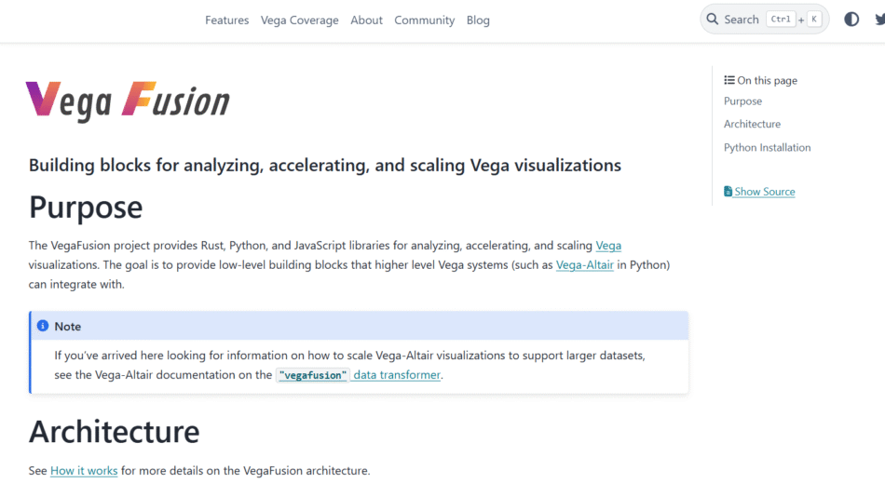Viewport: 885px width, 497px height.
Task: Click the Show Source file icon
Action: 728,191
